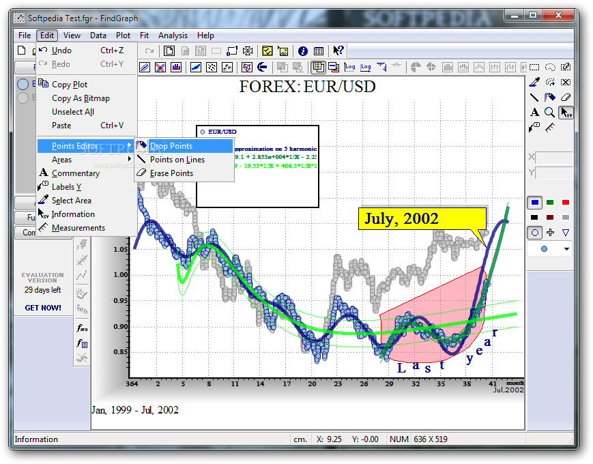Choose Erase Points from submenu
This screenshot has height=464, width=593.
[184, 173]
